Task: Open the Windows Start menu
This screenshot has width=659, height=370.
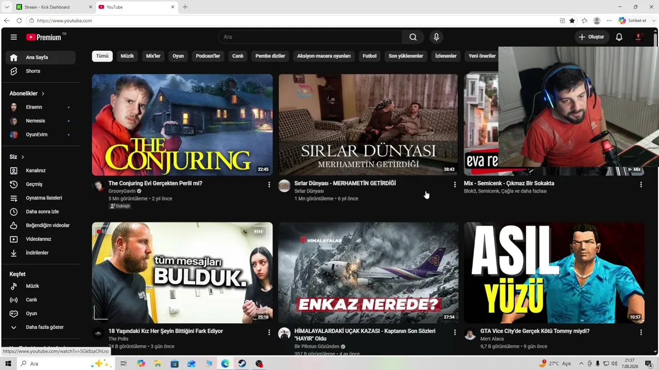Action: tap(8, 364)
